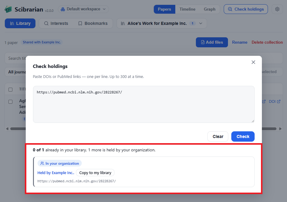Open the Held by Example Inc. link

tap(56, 173)
